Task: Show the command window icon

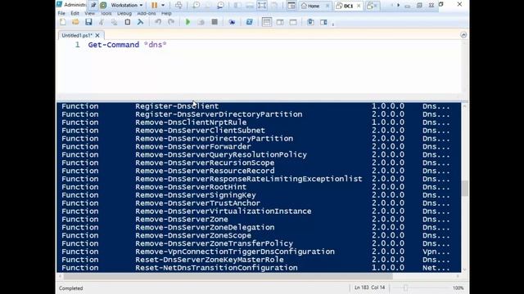Action: click(x=310, y=22)
